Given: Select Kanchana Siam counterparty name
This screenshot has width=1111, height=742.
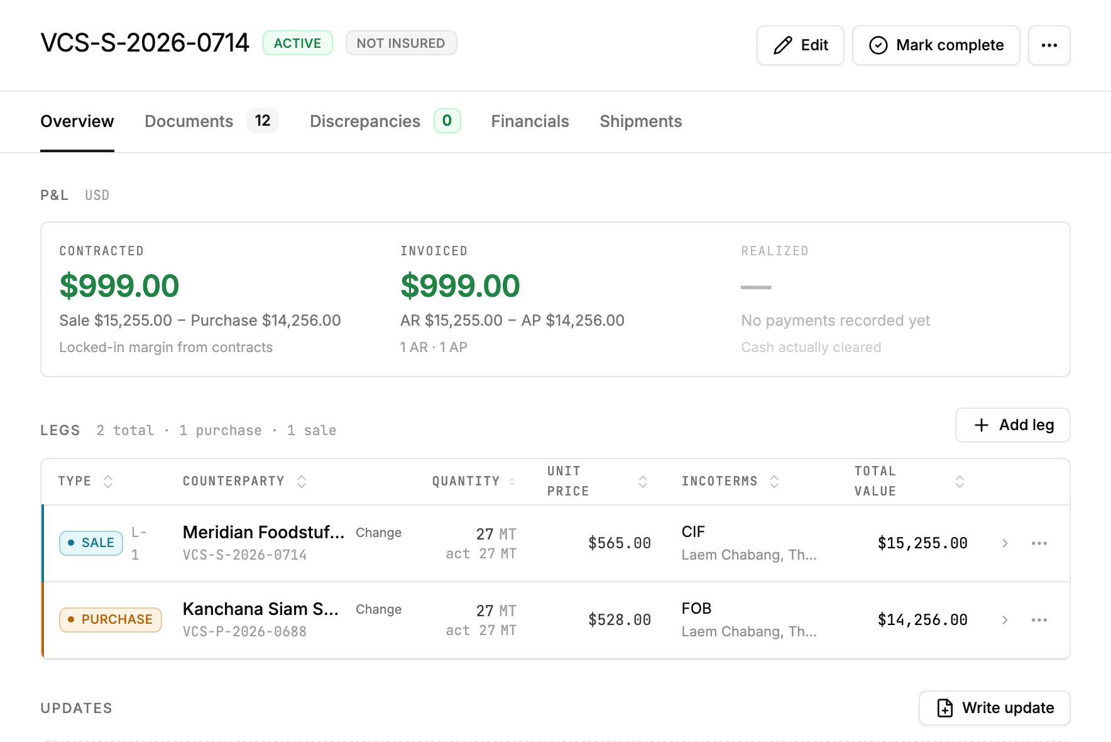Looking at the screenshot, I should coord(260,609).
